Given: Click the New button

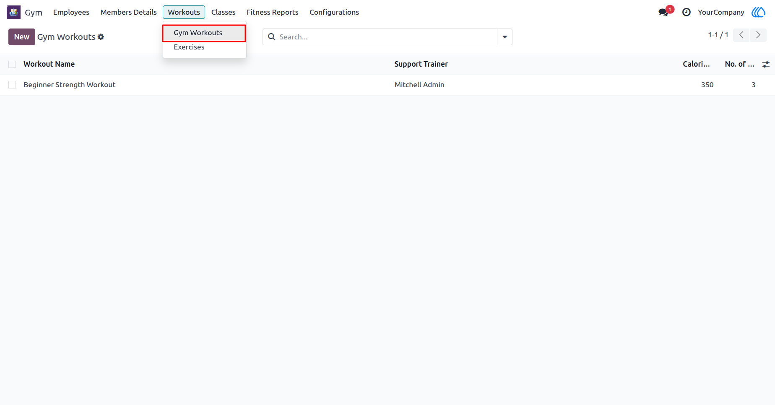Looking at the screenshot, I should click(x=22, y=37).
